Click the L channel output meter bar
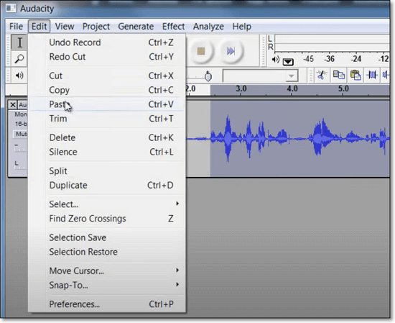Screen dimensions: 395x323 point(333,39)
